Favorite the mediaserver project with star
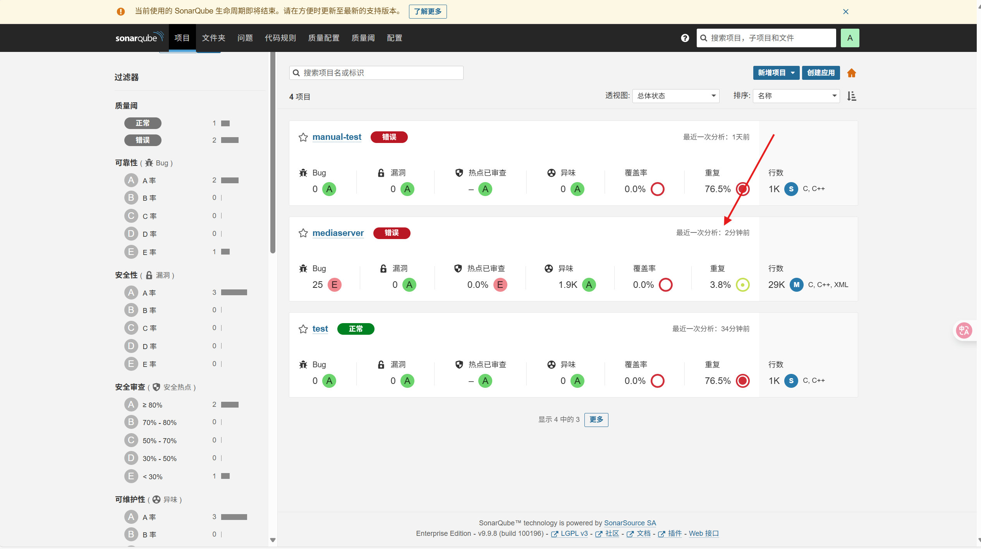 [303, 233]
